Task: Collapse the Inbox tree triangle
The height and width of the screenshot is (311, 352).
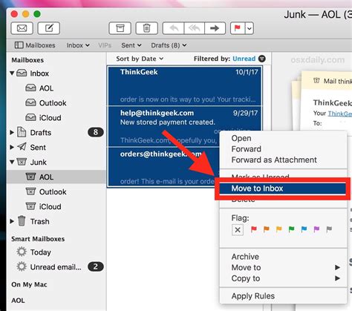Action: point(12,73)
